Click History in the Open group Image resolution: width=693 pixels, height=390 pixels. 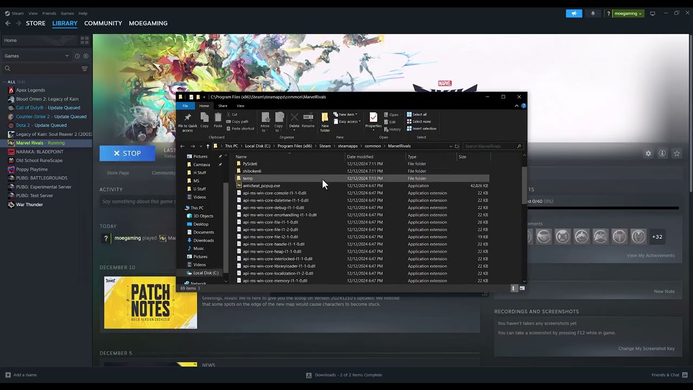pyautogui.click(x=393, y=129)
